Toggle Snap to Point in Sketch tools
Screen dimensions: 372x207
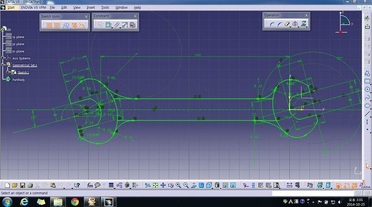pyautogui.click(x=57, y=25)
